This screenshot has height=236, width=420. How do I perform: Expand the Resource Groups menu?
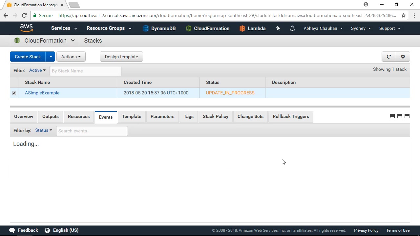[109, 28]
